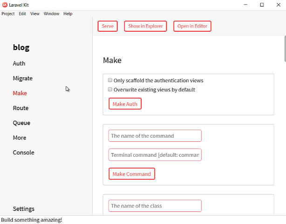Screen dimensions: 286x224
Task: Click the Laravel Kit app logo icon
Action: (5, 5)
